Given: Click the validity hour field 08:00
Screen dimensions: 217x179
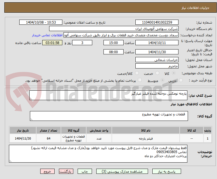Looking at the screenshot, I should (114, 52).
